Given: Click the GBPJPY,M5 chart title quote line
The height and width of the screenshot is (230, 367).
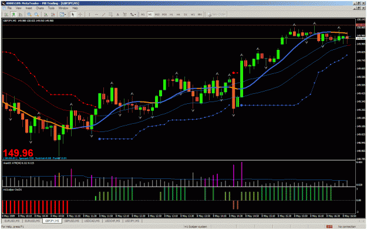Looking at the screenshot, I should tap(28, 21).
